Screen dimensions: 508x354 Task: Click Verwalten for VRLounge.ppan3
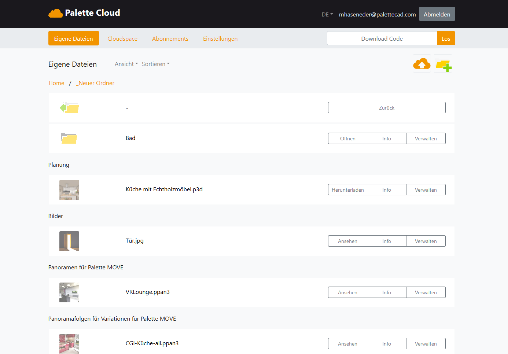(426, 292)
